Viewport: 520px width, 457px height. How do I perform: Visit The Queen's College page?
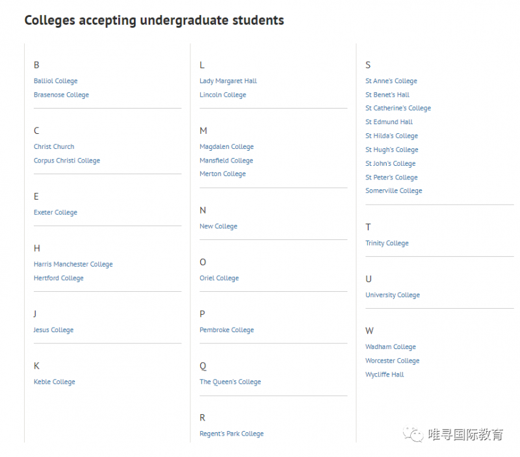230,382
